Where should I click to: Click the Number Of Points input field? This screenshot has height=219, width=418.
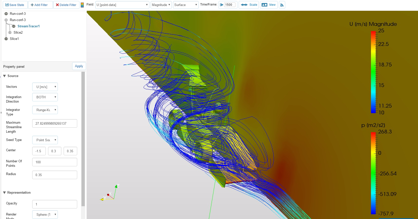tap(55, 162)
